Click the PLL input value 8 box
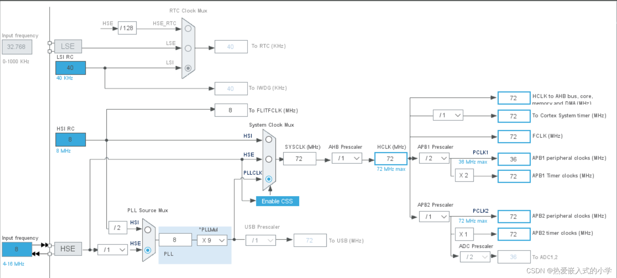The image size is (617, 278). tap(175, 240)
